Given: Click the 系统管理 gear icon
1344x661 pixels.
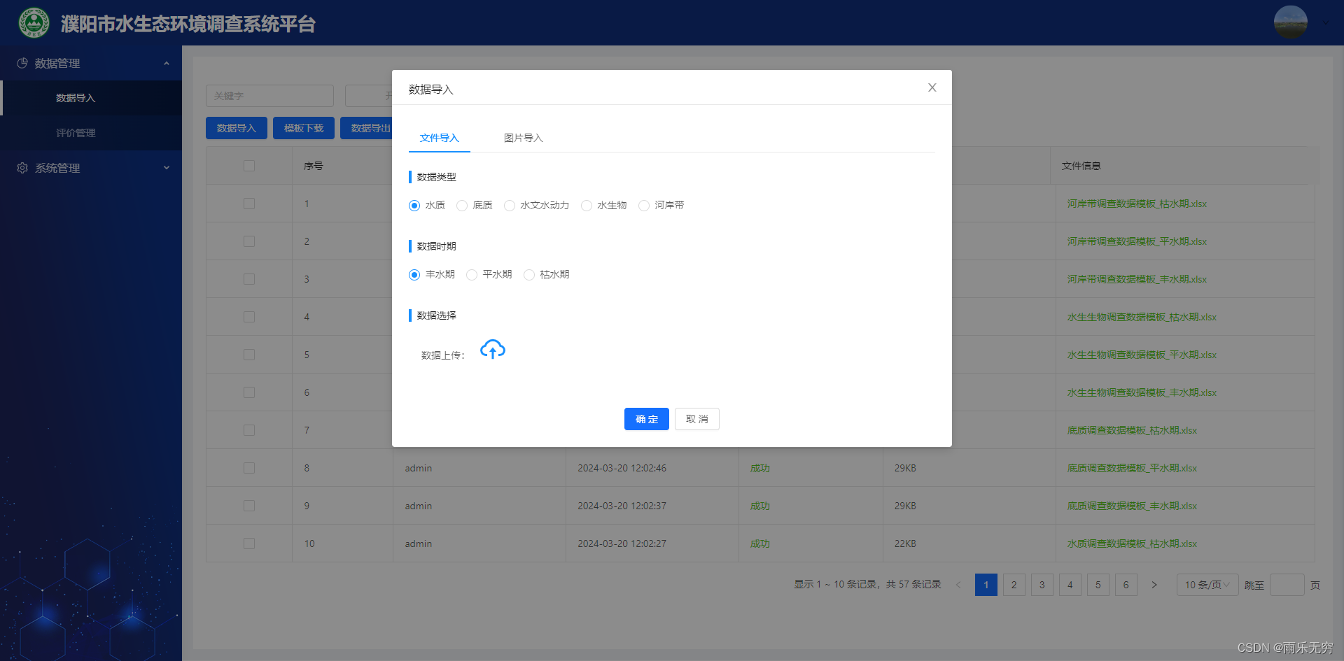Looking at the screenshot, I should pos(22,168).
